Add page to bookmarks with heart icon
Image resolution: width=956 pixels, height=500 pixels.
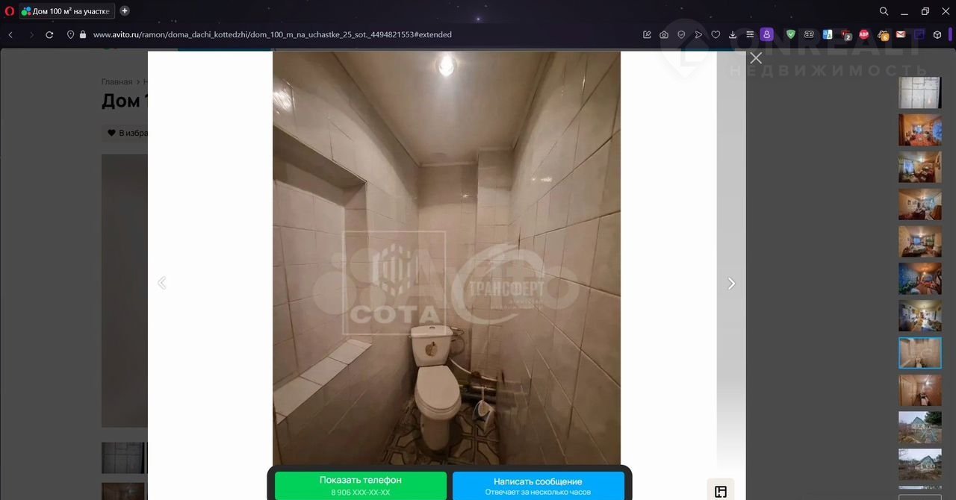(716, 34)
